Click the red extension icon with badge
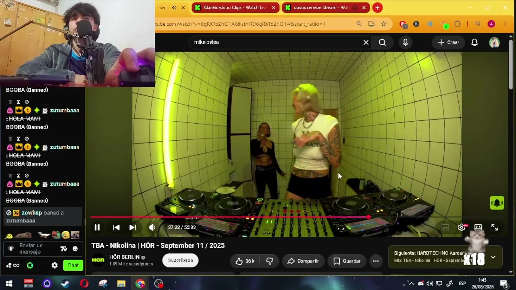 403,25
